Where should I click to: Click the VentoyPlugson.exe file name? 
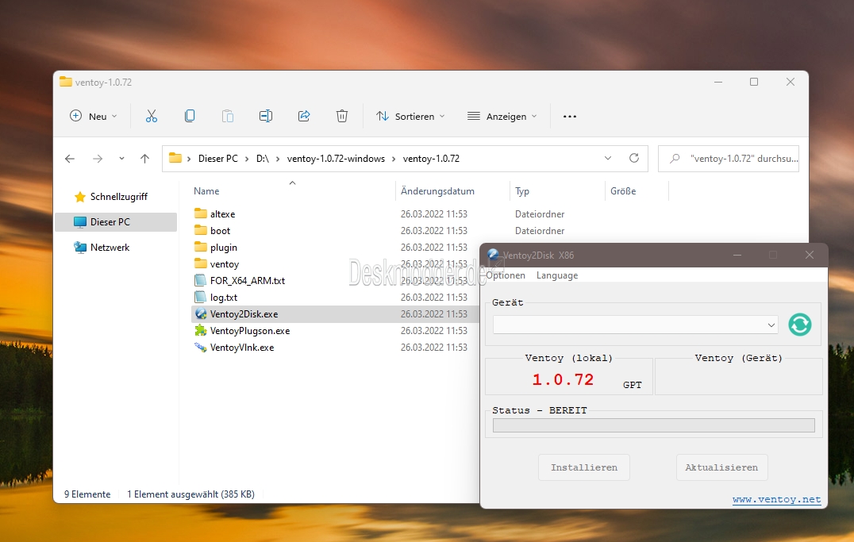[x=250, y=331]
